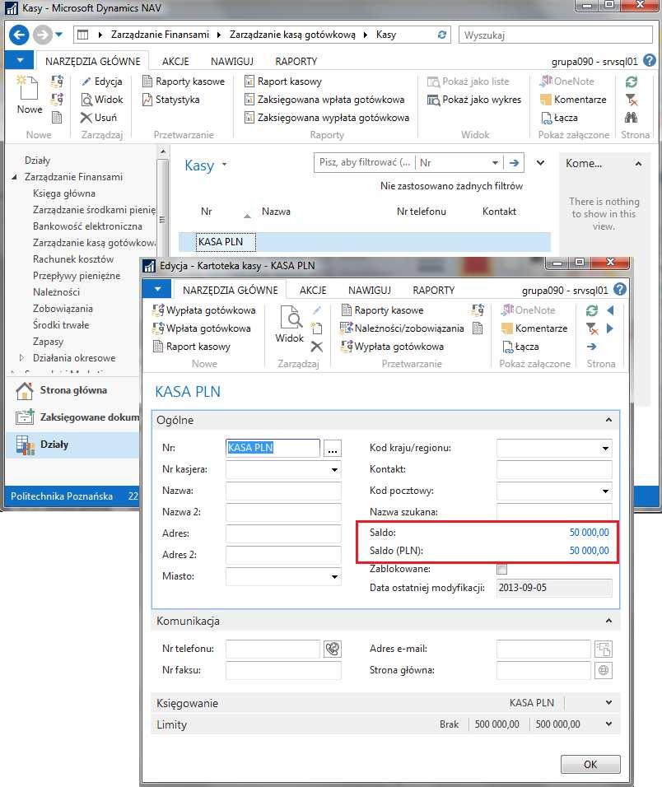The height and width of the screenshot is (787, 662).
Task: Click the Wyszukaj search box
Action: [555, 35]
